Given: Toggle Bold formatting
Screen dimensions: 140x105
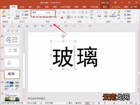Looking at the screenshot, I should tap(34, 17).
